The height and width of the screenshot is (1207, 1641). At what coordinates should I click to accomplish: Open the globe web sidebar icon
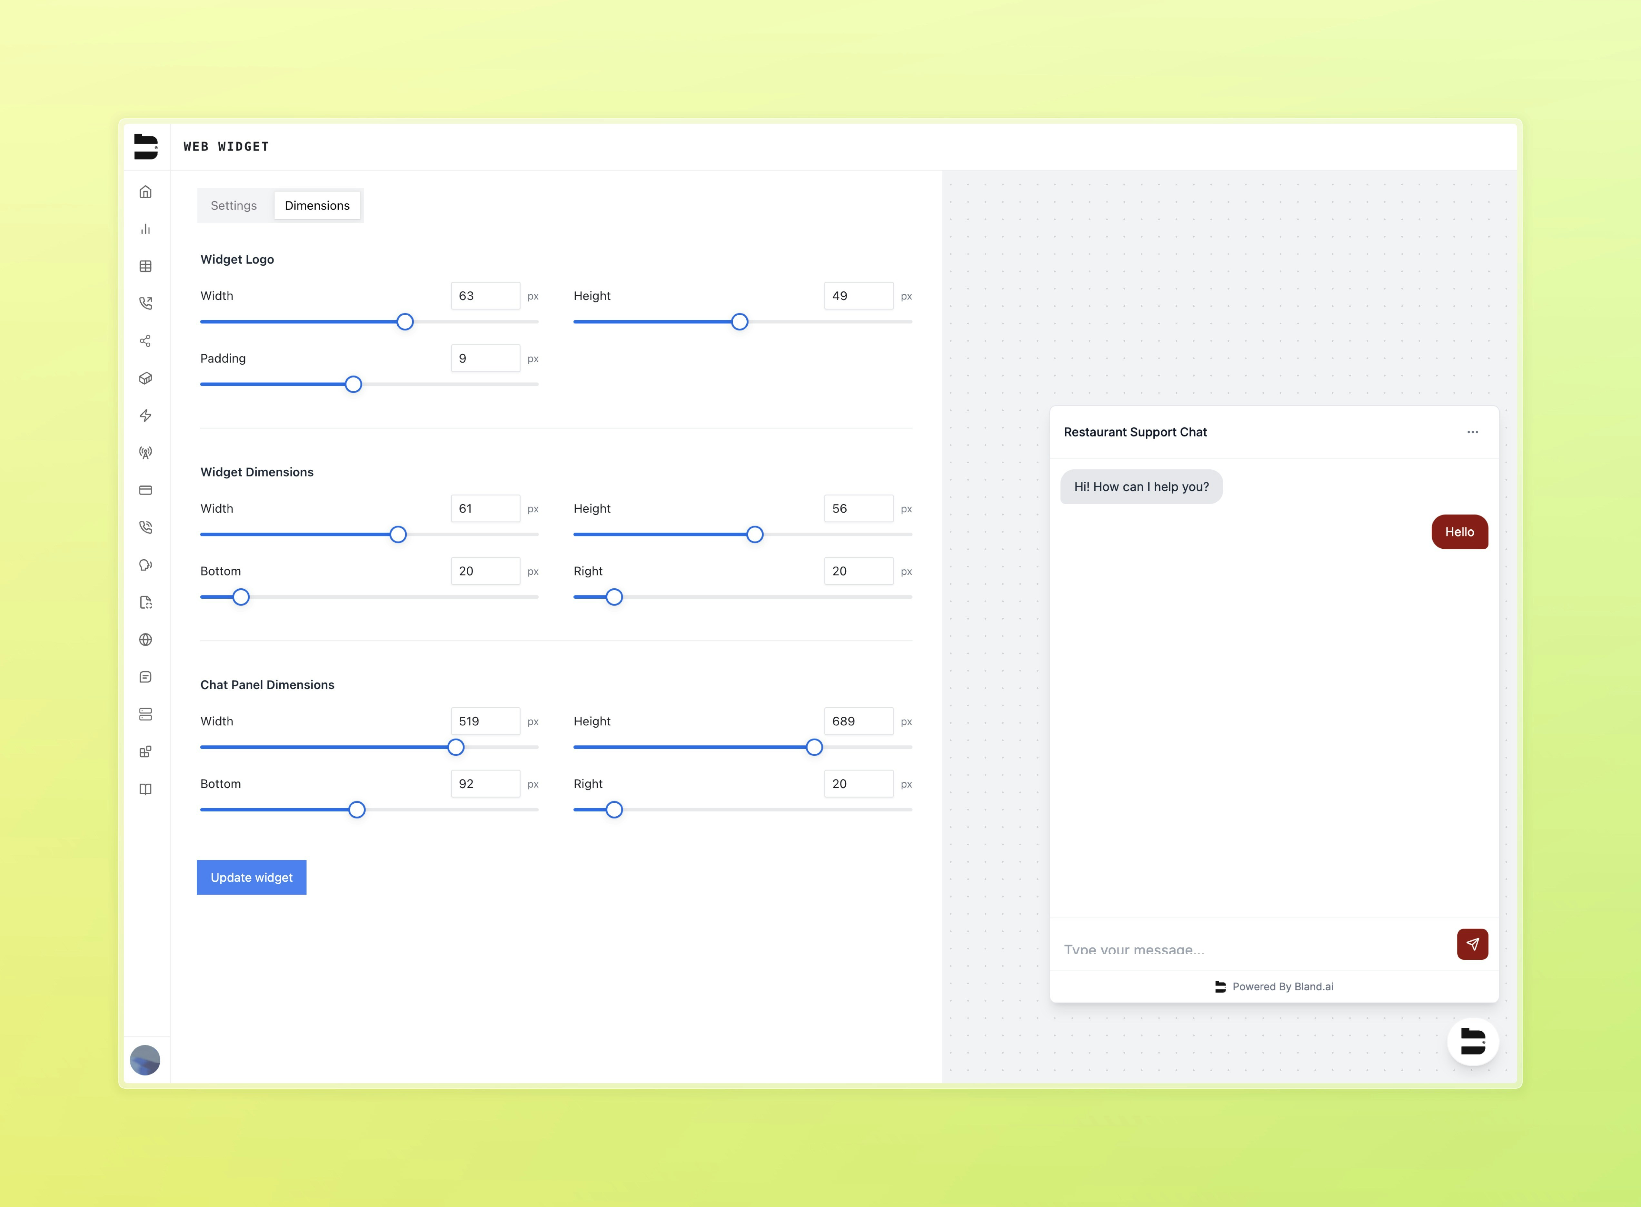coord(145,639)
